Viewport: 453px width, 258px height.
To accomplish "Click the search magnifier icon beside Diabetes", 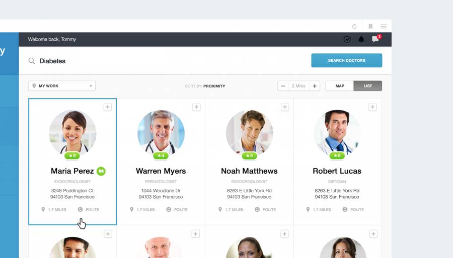I will click(32, 61).
